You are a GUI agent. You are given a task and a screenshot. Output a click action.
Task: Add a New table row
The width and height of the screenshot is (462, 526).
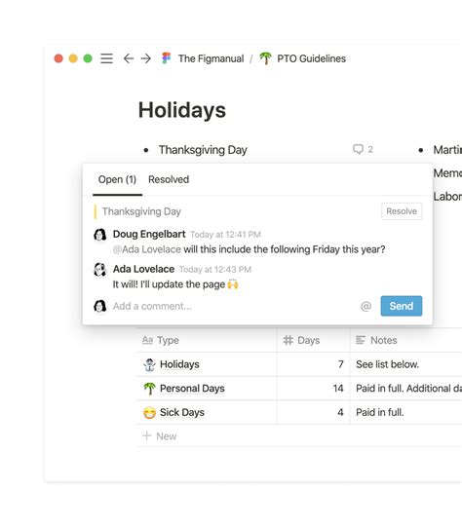(160, 436)
